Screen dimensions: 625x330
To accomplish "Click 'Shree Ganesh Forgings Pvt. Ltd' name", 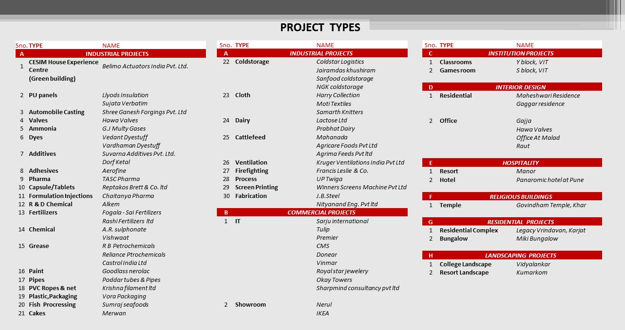I will click(144, 112).
